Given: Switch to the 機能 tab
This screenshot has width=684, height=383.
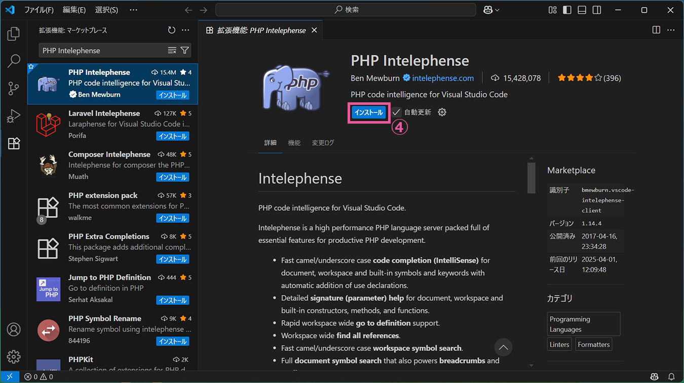Looking at the screenshot, I should (294, 143).
